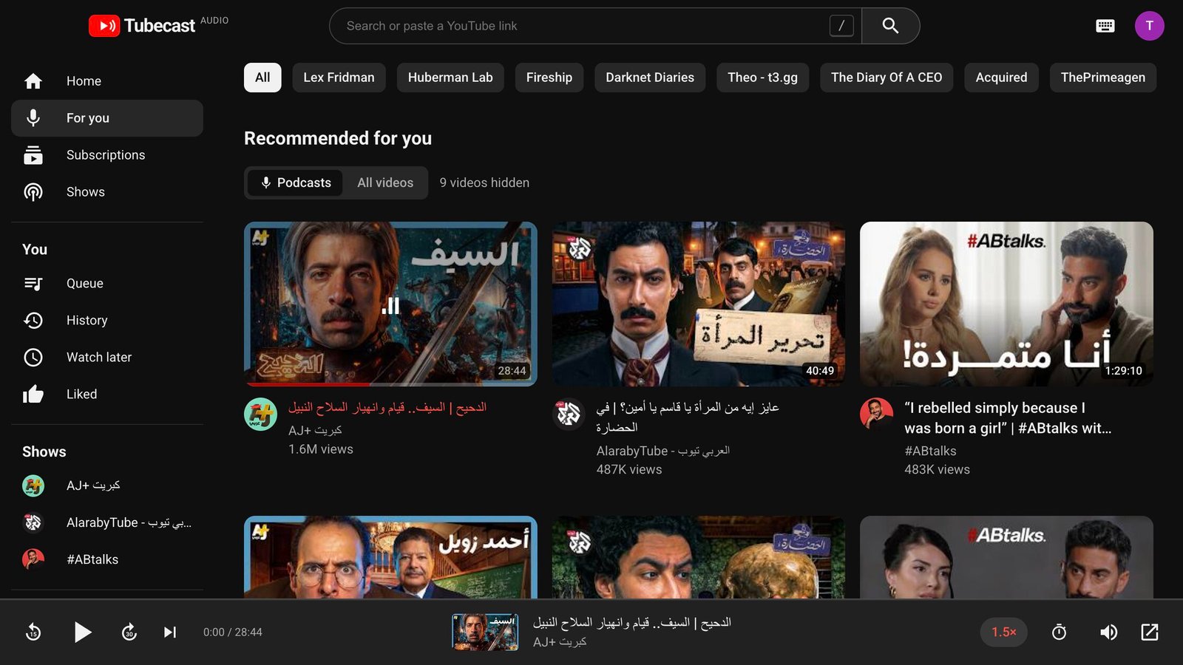Open Liked videos

[x=107, y=395]
